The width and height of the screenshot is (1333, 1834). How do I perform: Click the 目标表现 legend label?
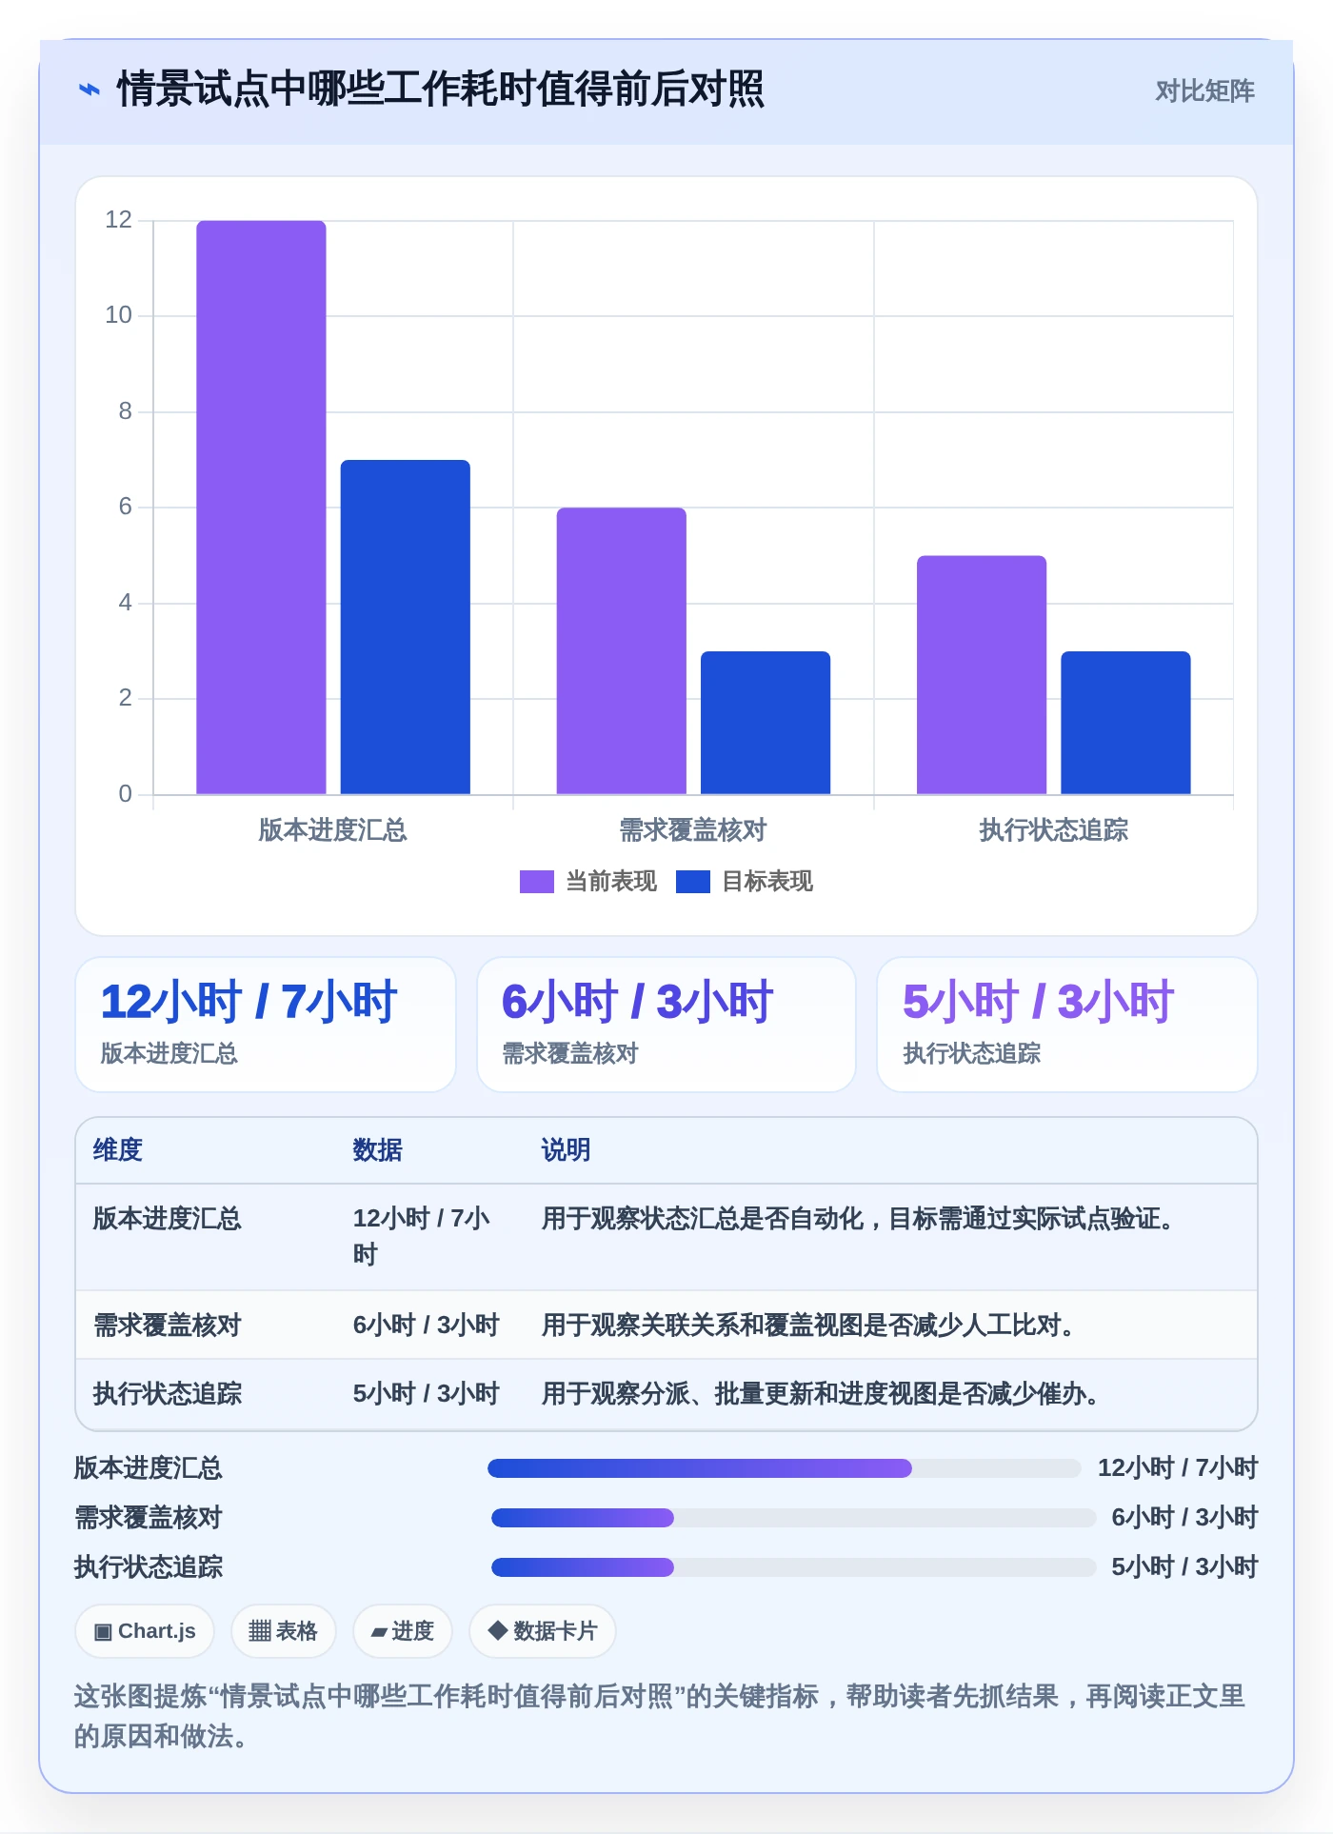(767, 882)
